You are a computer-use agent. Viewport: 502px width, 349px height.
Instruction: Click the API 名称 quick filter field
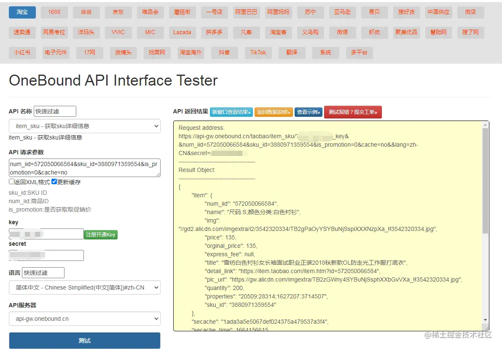click(x=55, y=111)
